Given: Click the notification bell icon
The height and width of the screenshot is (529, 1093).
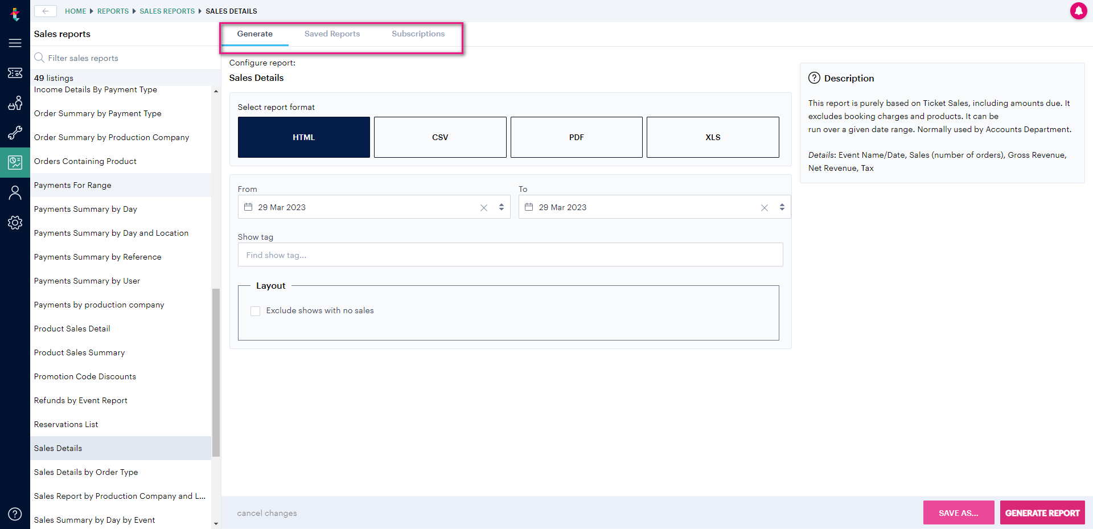Looking at the screenshot, I should 1079,11.
